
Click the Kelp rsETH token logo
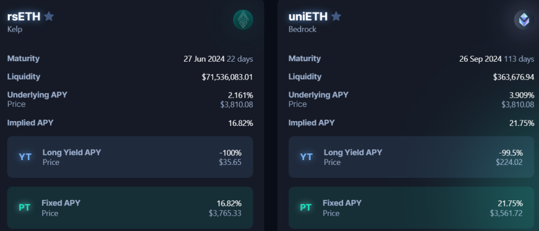243,20
